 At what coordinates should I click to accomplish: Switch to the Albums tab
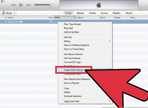coord(80,13)
